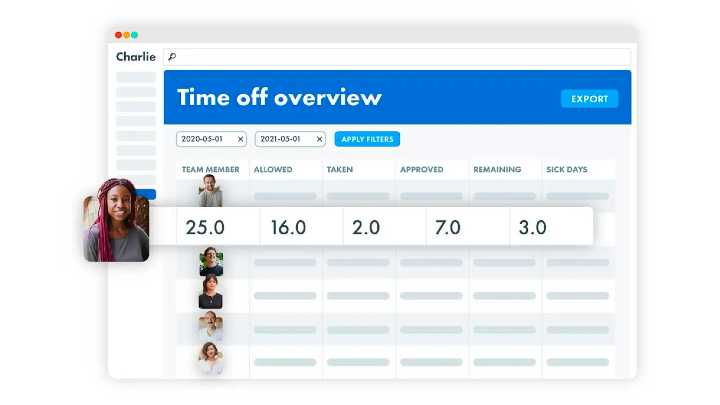
Task: Click the Team Member column header
Action: pyautogui.click(x=210, y=169)
